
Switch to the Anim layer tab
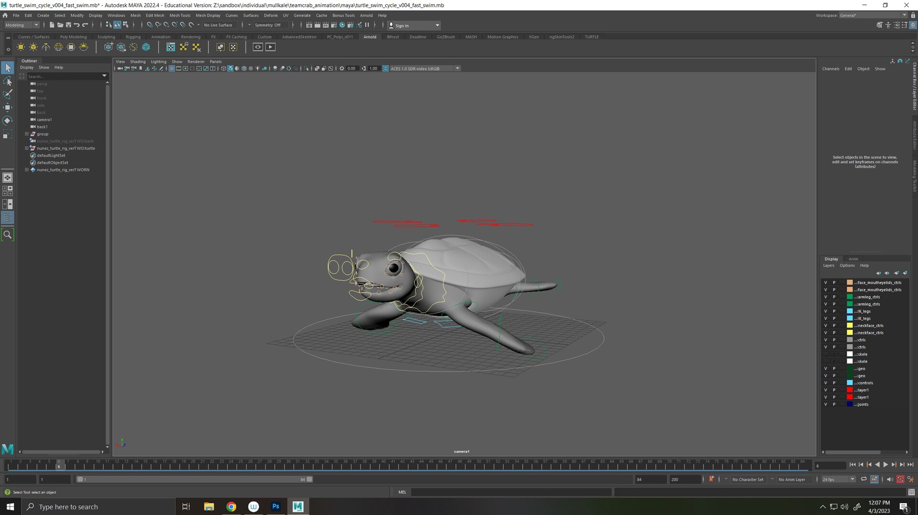tap(853, 259)
